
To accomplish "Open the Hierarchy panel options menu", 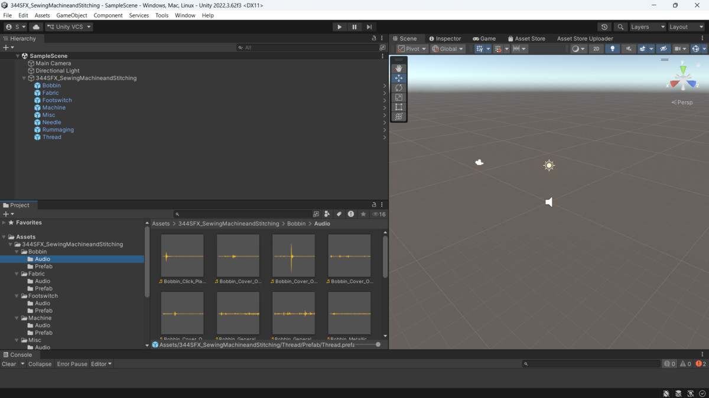I will tap(382, 38).
